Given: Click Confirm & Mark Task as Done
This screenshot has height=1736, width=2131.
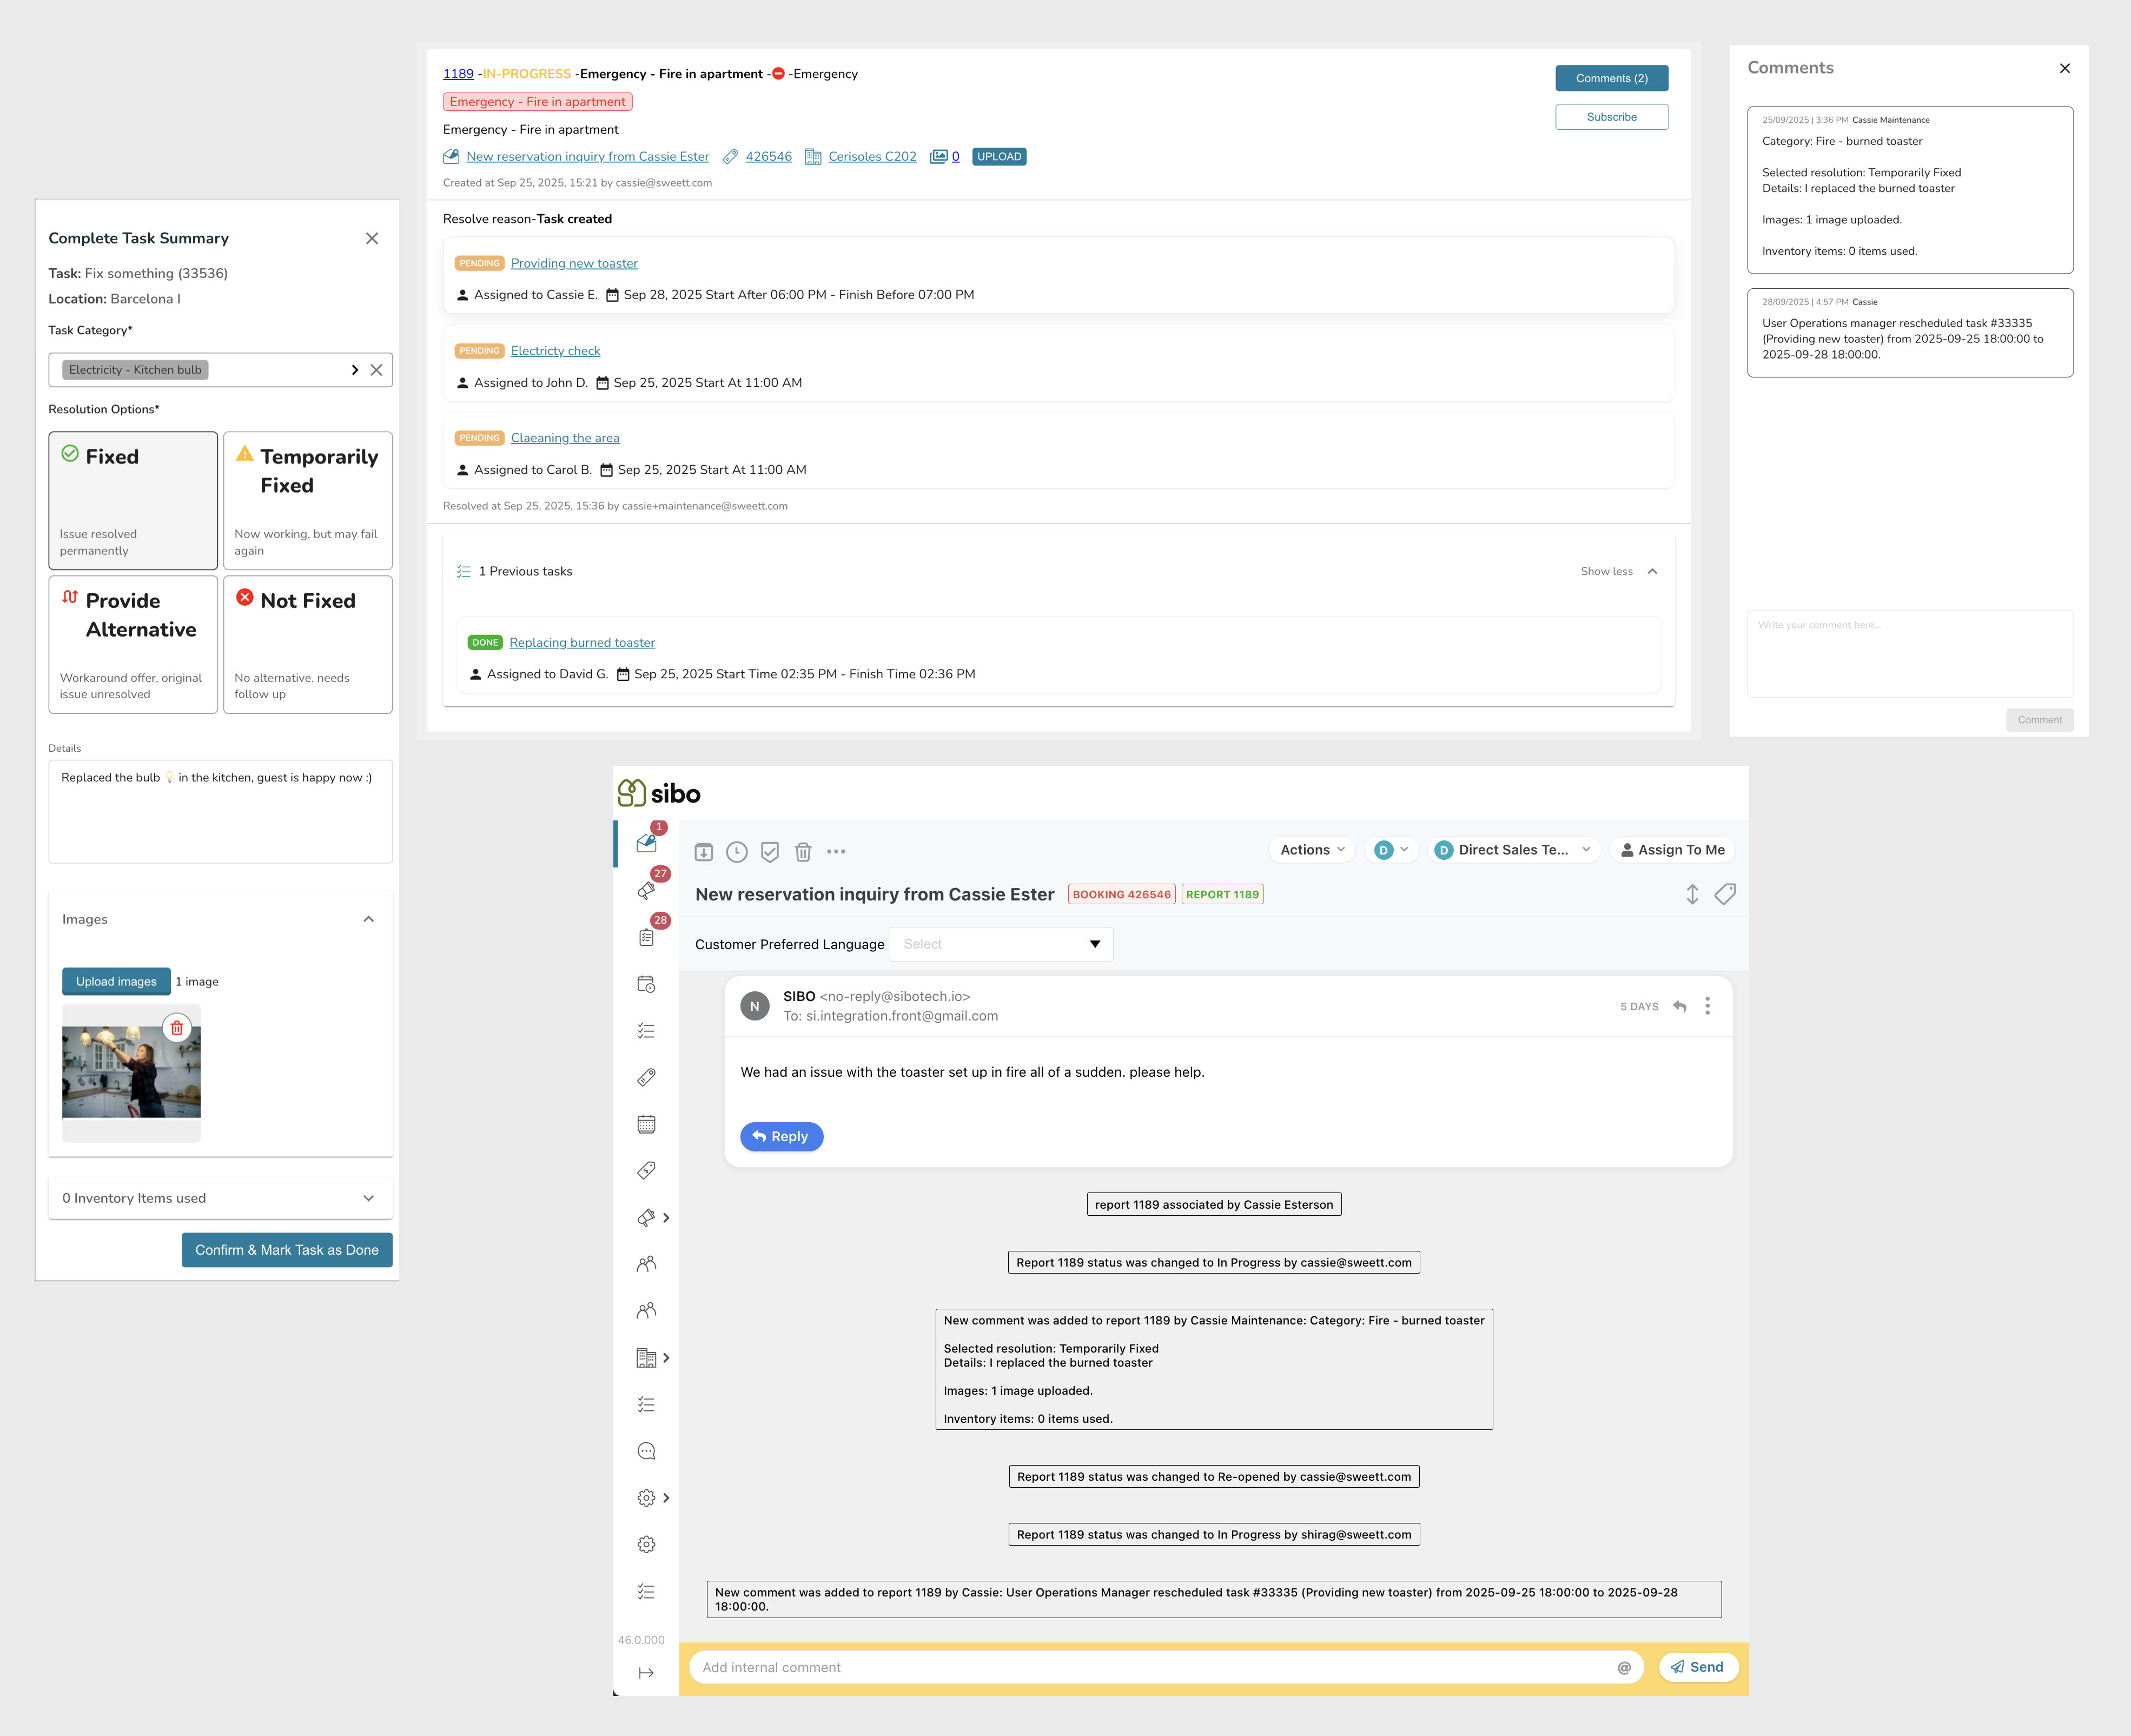Looking at the screenshot, I should (287, 1250).
